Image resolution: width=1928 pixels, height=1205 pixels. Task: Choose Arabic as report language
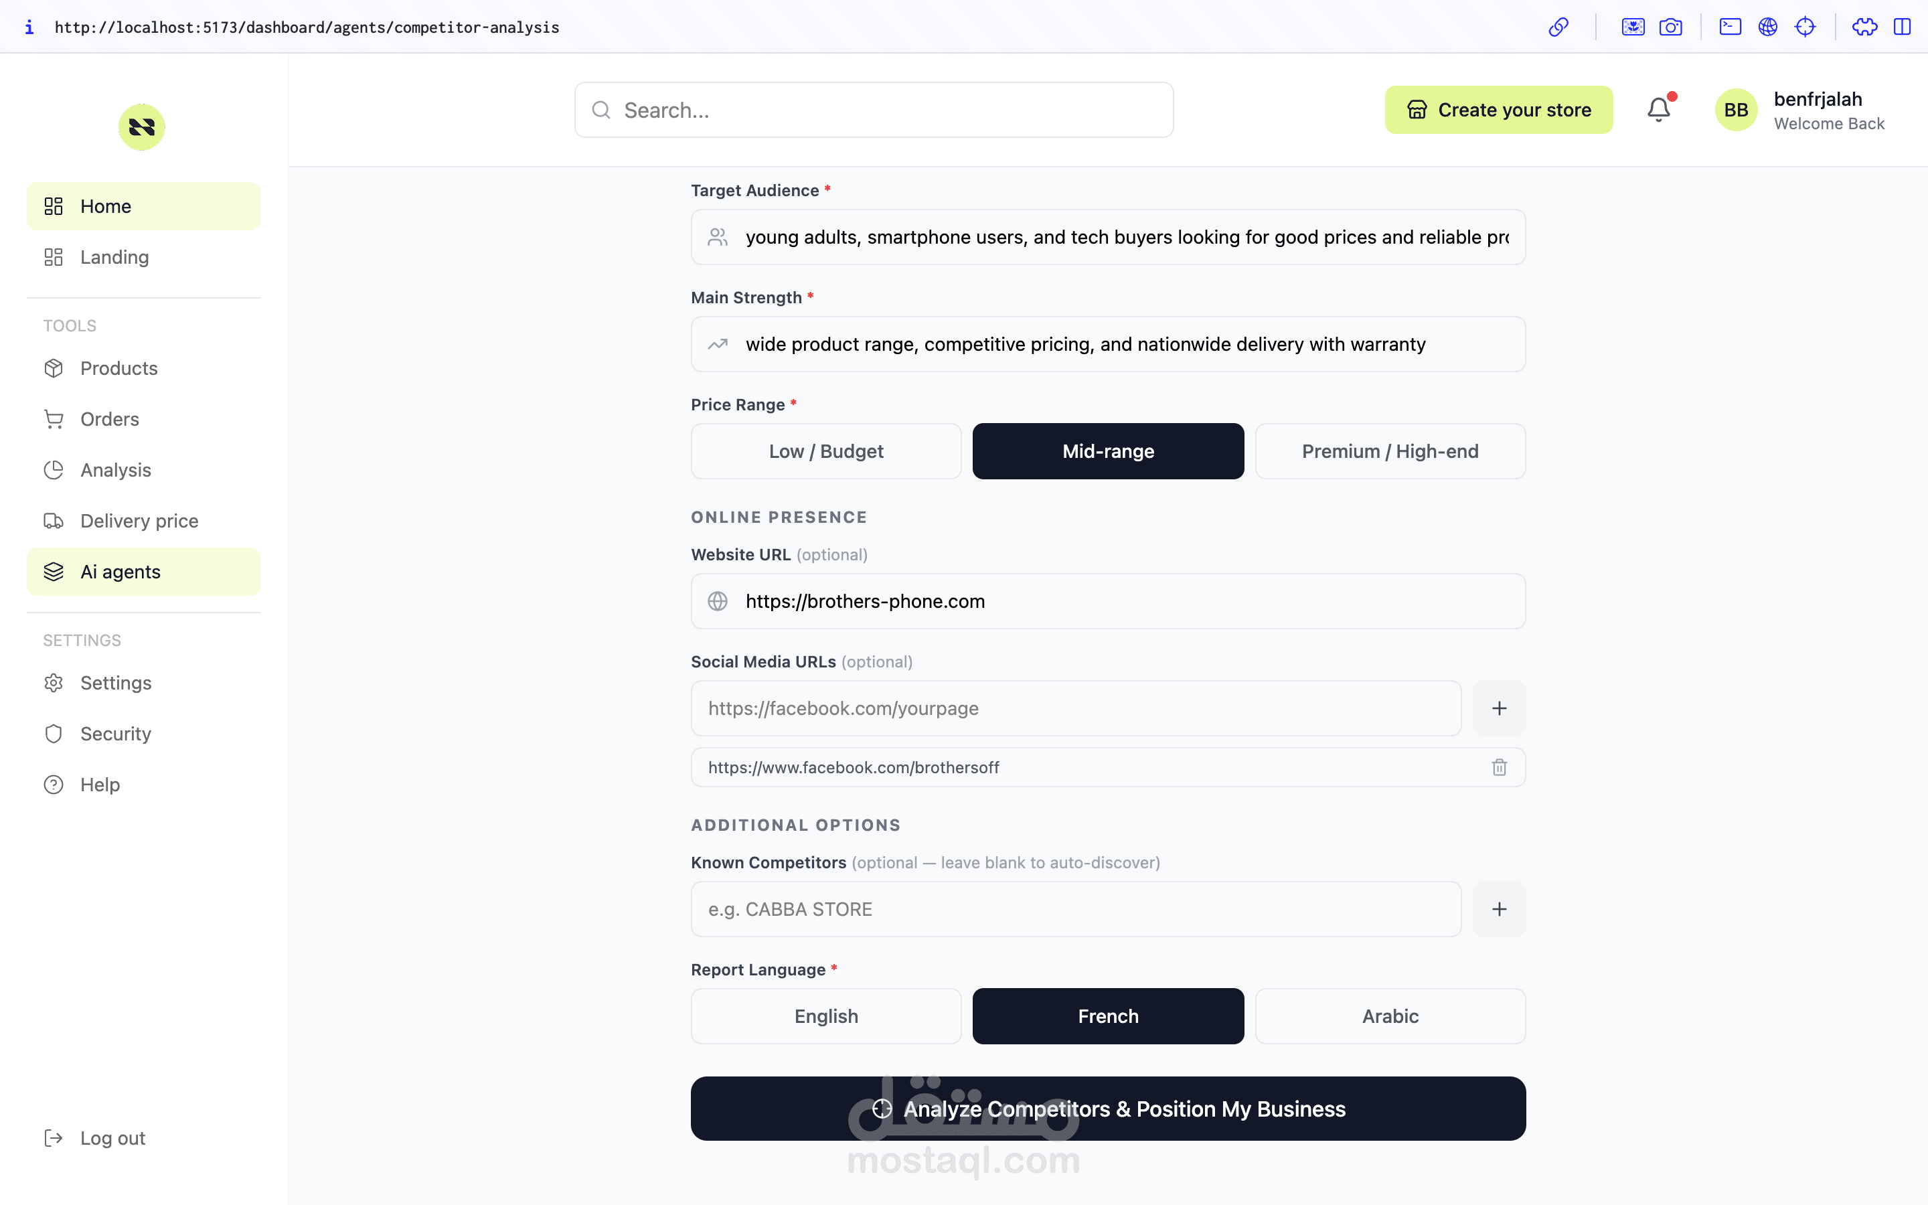coord(1390,1016)
